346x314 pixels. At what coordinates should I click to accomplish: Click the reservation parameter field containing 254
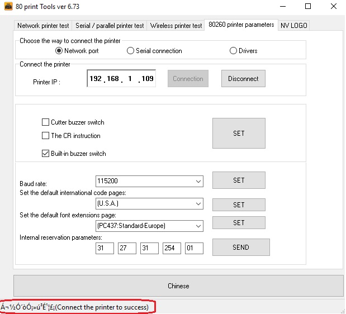click(172, 248)
